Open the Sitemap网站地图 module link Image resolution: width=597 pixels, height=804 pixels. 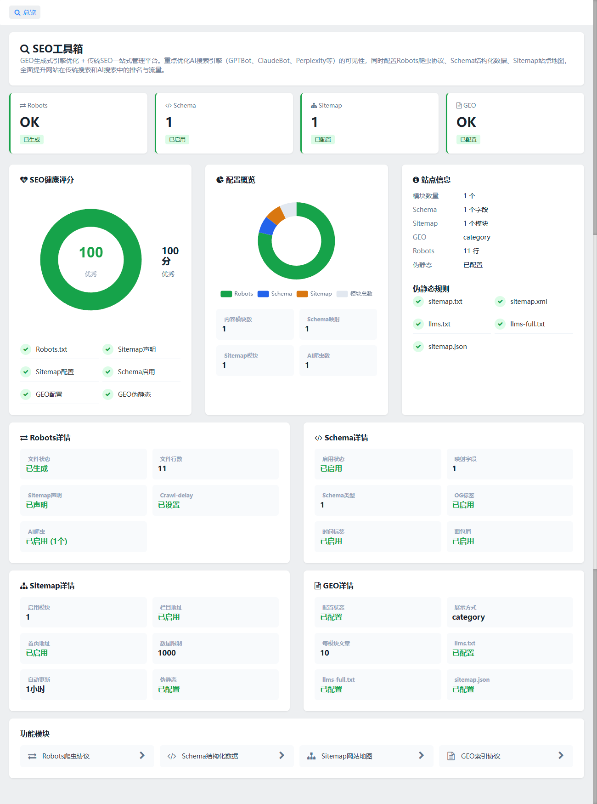pyautogui.click(x=366, y=756)
